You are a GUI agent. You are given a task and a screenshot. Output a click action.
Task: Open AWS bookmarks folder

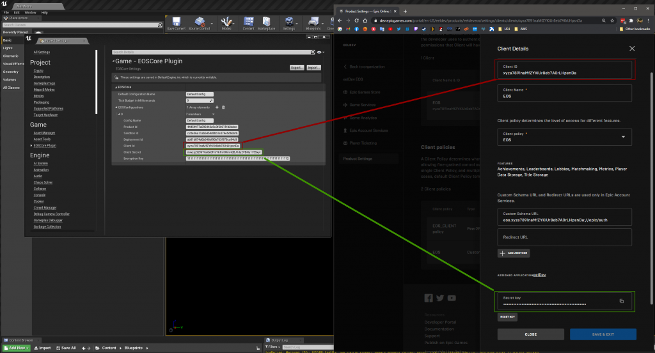click(521, 29)
